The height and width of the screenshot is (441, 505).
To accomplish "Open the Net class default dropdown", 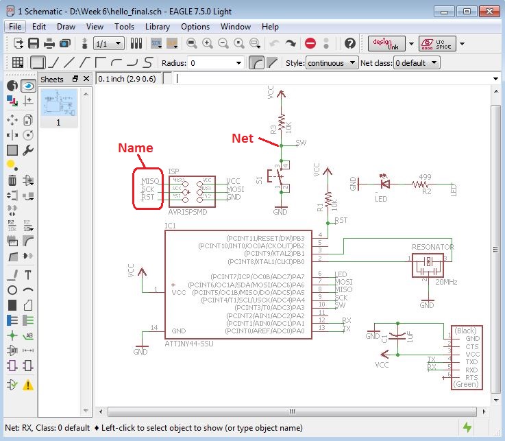I will click(417, 63).
